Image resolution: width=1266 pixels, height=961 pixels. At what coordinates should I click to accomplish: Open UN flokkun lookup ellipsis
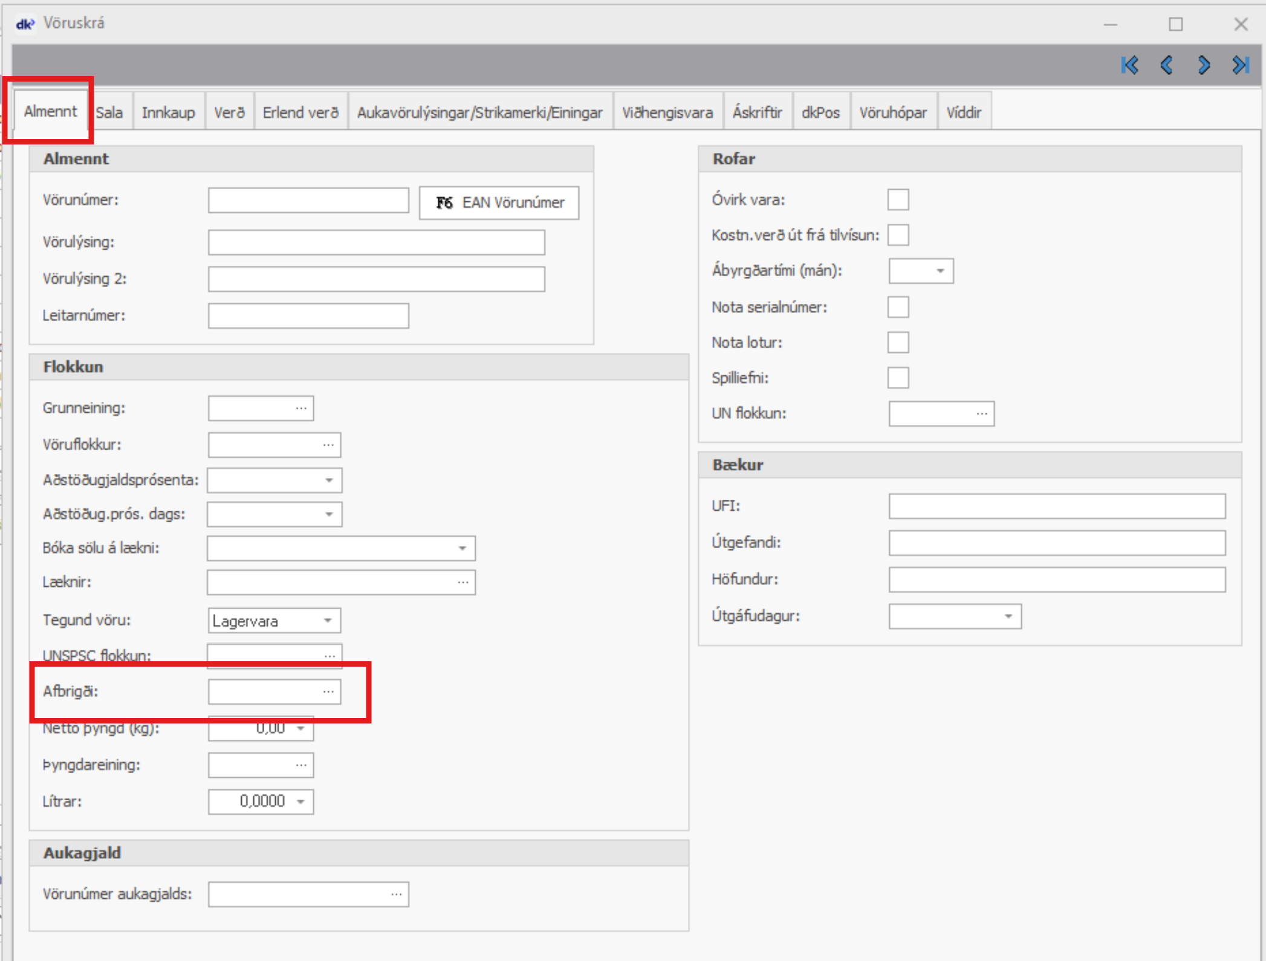click(981, 414)
